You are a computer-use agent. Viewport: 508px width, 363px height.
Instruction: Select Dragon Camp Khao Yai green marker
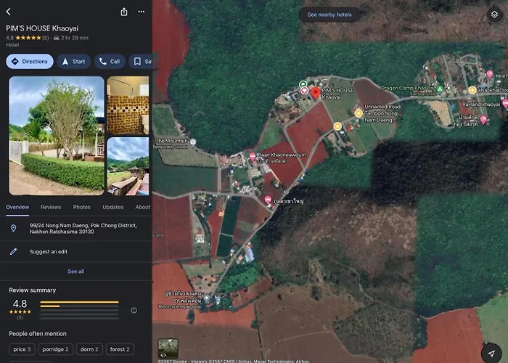click(440, 89)
